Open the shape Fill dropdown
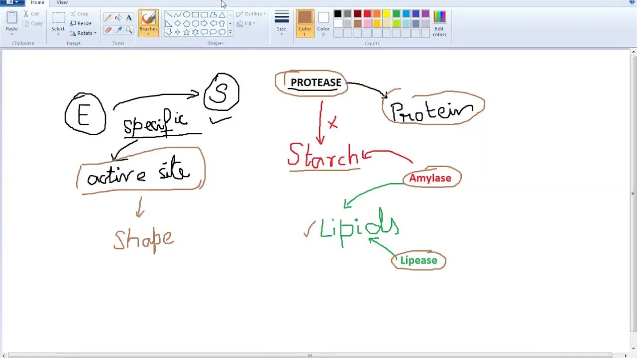Image resolution: width=637 pixels, height=358 pixels. coord(246,23)
